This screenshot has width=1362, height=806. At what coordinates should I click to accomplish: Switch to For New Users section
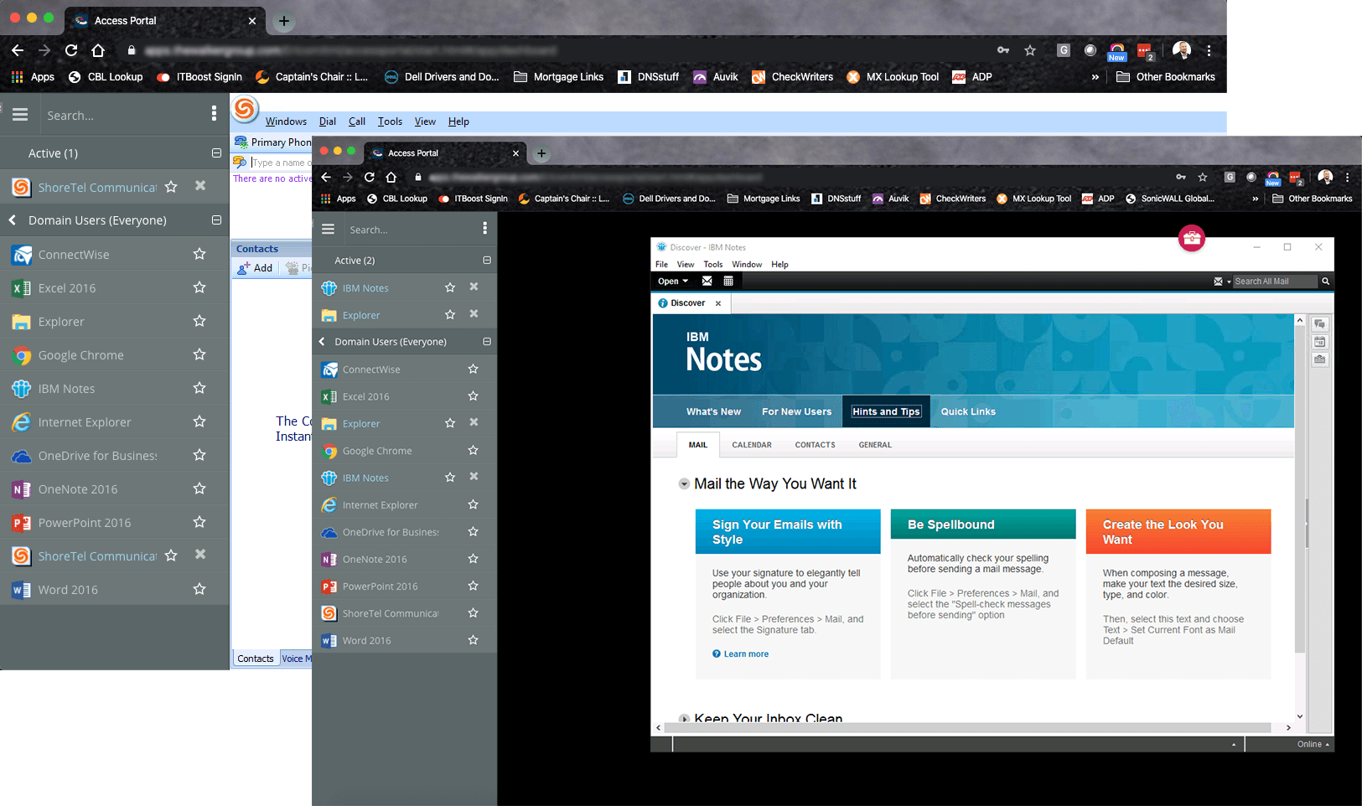[796, 411]
